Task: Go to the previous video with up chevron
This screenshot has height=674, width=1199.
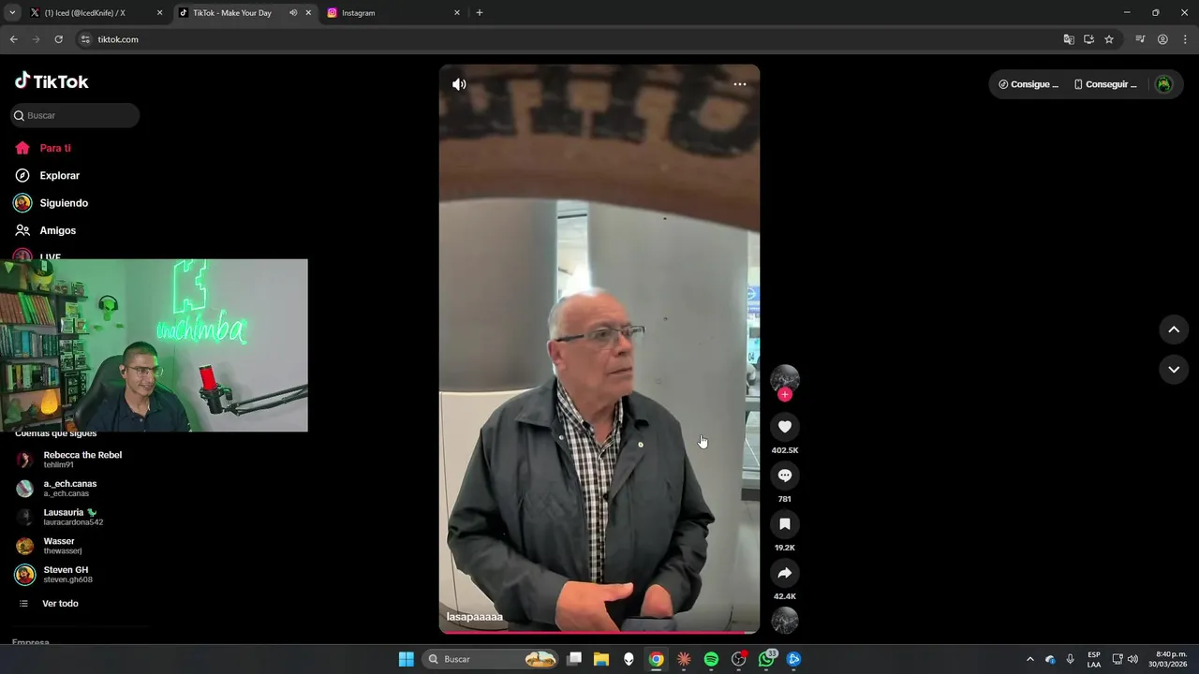Action: coord(1174,330)
